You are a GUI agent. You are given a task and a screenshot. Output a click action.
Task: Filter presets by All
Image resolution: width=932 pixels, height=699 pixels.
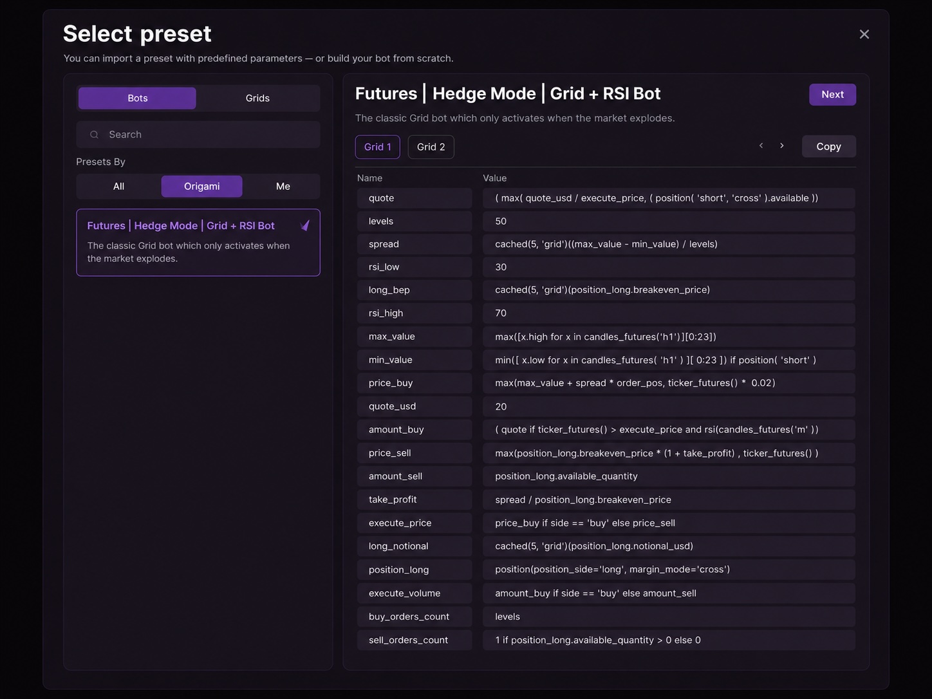pyautogui.click(x=118, y=187)
